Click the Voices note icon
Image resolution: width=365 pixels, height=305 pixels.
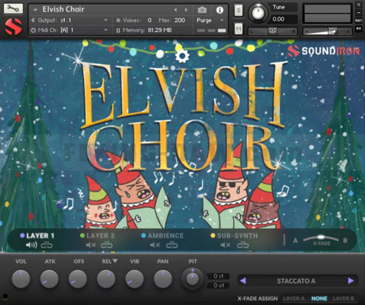coord(118,20)
